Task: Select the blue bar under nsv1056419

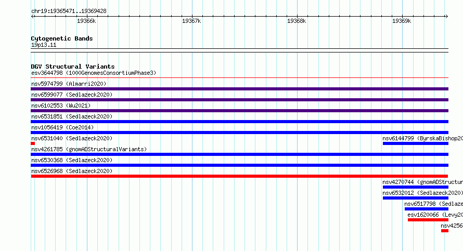Action: click(239, 133)
